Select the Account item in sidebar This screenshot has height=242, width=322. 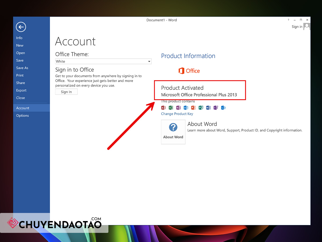[32, 108]
